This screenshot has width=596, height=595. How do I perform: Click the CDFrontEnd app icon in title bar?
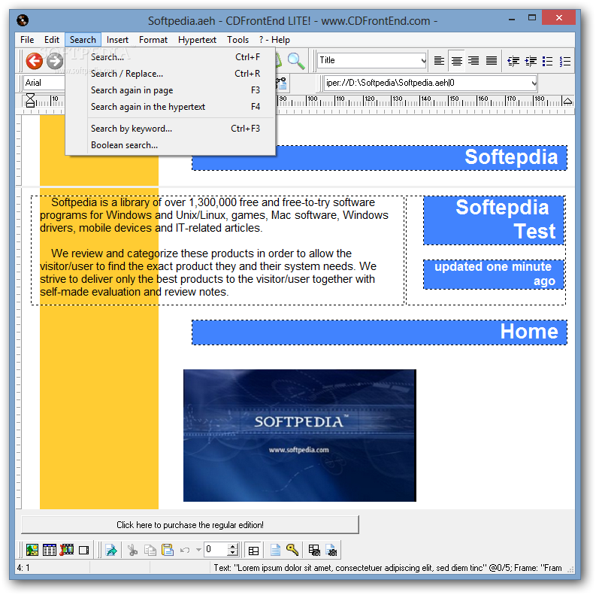(23, 20)
